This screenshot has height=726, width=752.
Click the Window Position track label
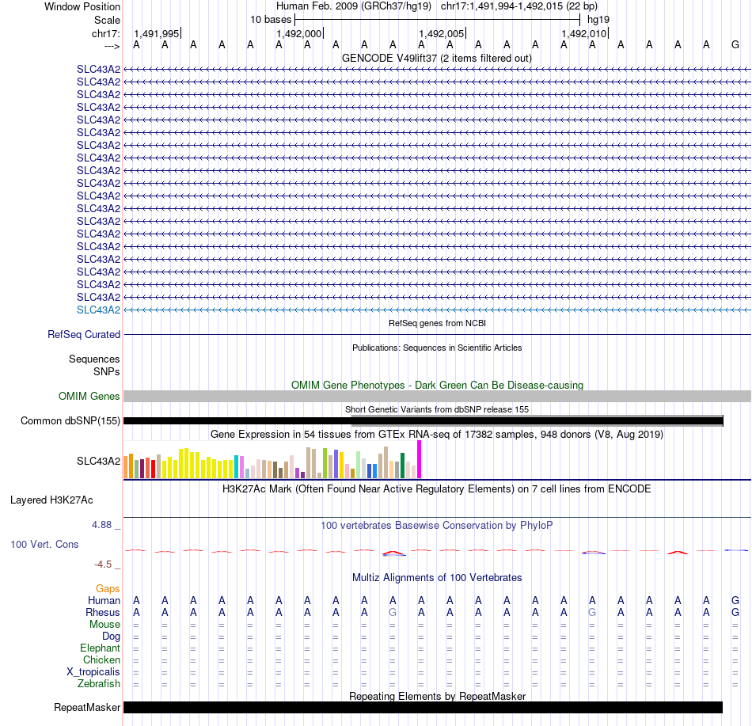point(82,6)
